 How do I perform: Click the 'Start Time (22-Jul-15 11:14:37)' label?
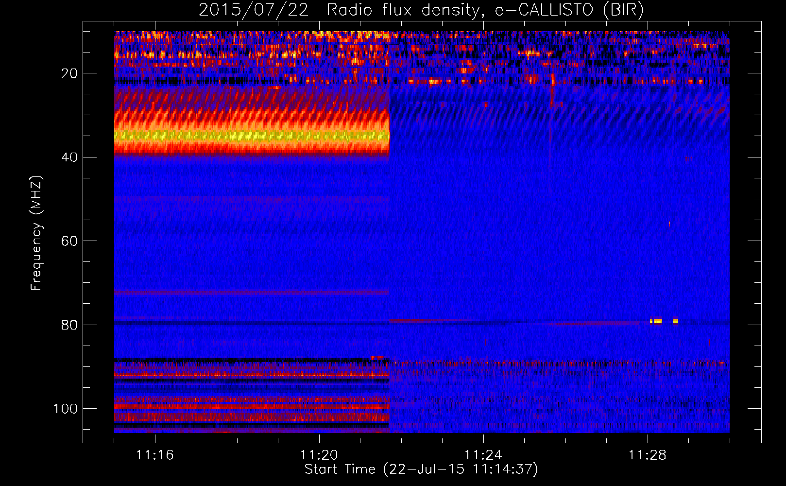pyautogui.click(x=421, y=469)
